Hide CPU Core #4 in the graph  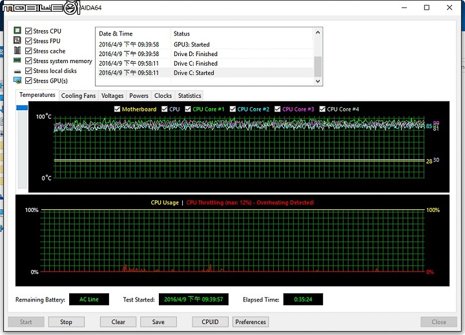pos(322,109)
